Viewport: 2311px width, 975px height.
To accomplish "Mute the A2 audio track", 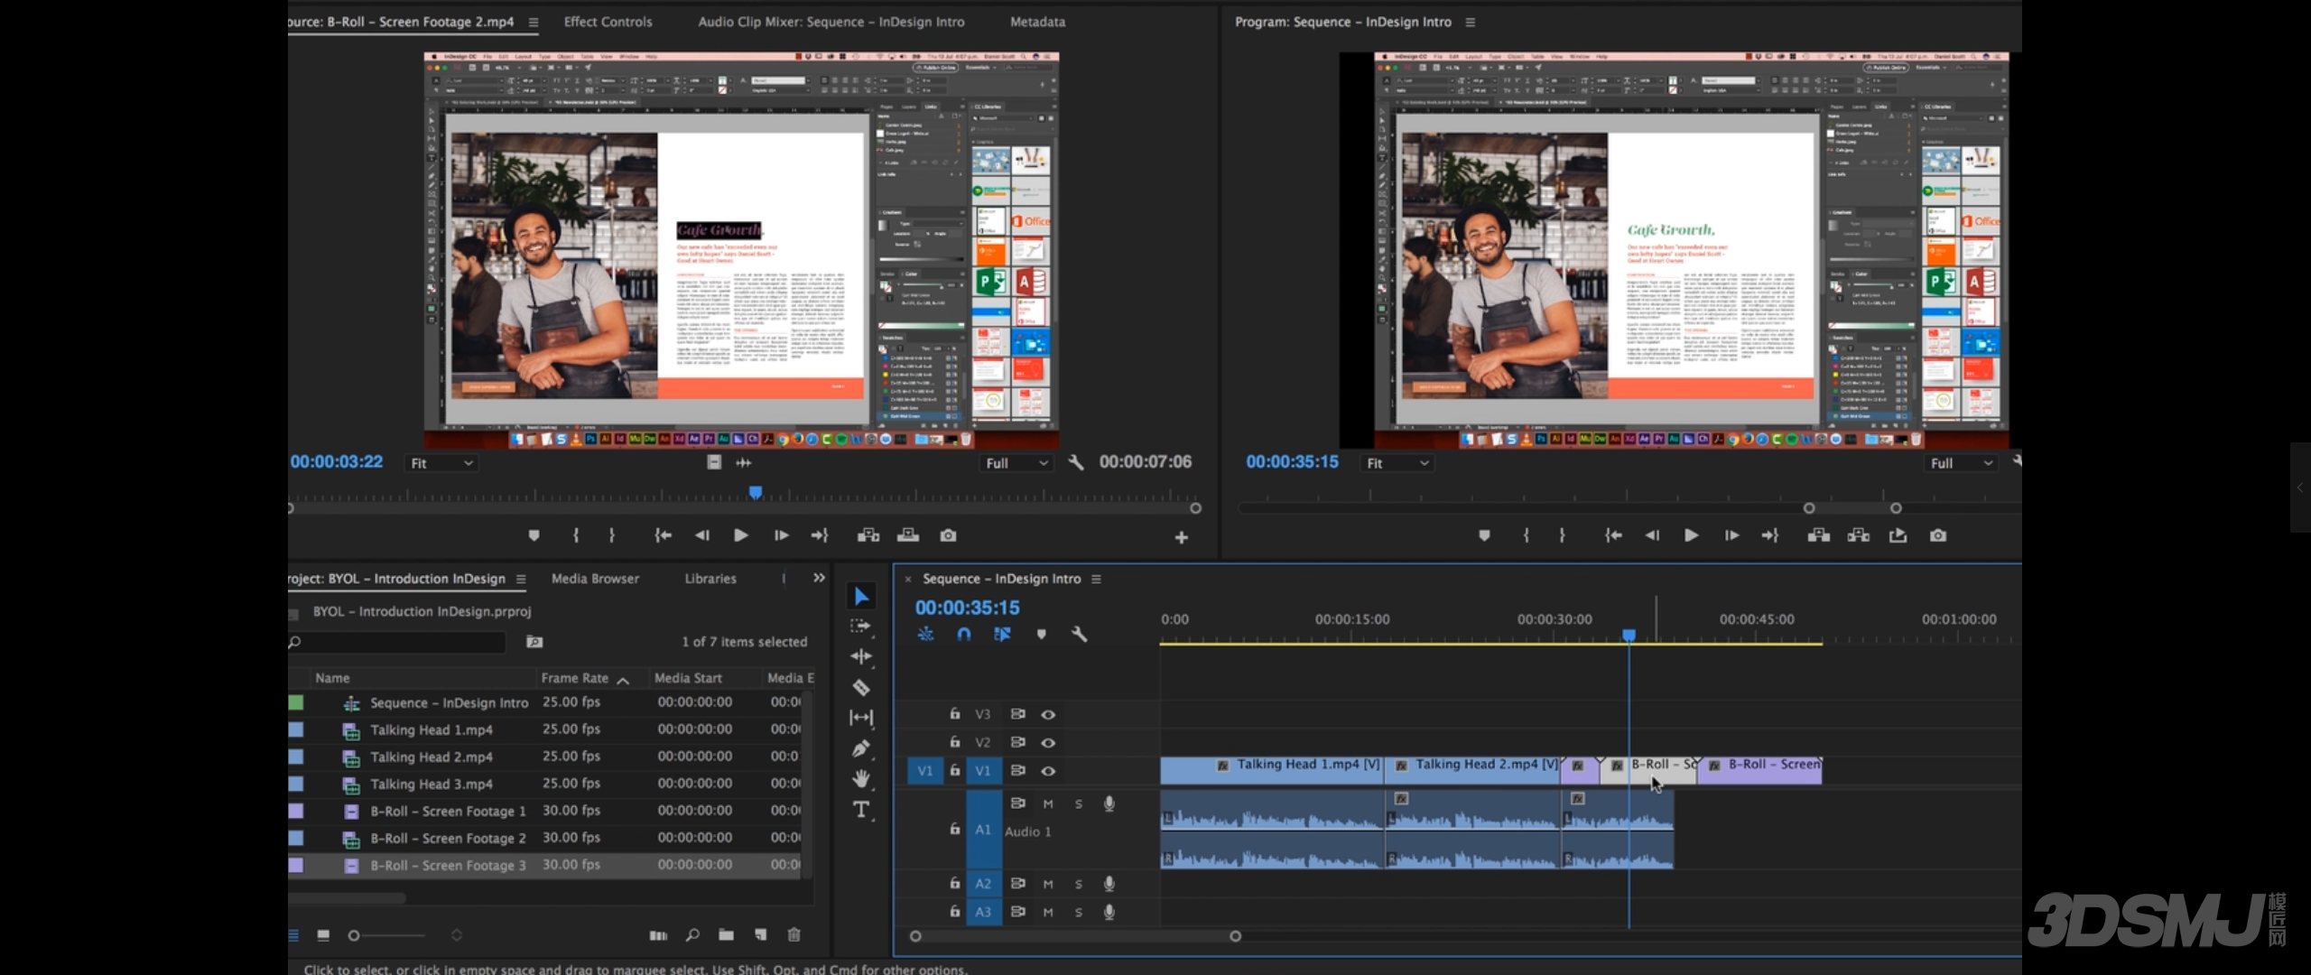I will tap(1048, 884).
